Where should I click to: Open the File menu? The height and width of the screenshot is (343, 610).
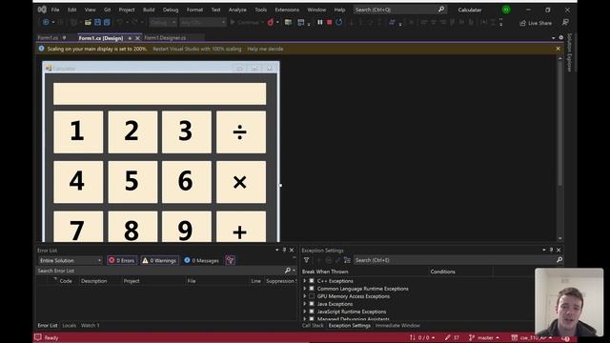pyautogui.click(x=55, y=10)
